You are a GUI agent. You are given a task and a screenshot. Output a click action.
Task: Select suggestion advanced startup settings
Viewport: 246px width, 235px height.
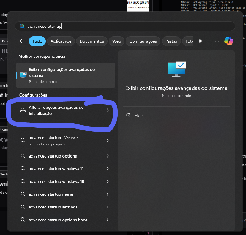[65, 207]
